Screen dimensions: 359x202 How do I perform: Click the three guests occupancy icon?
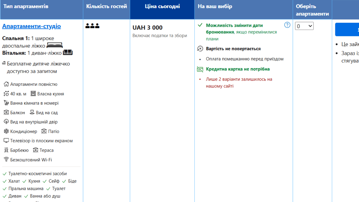[93, 26]
